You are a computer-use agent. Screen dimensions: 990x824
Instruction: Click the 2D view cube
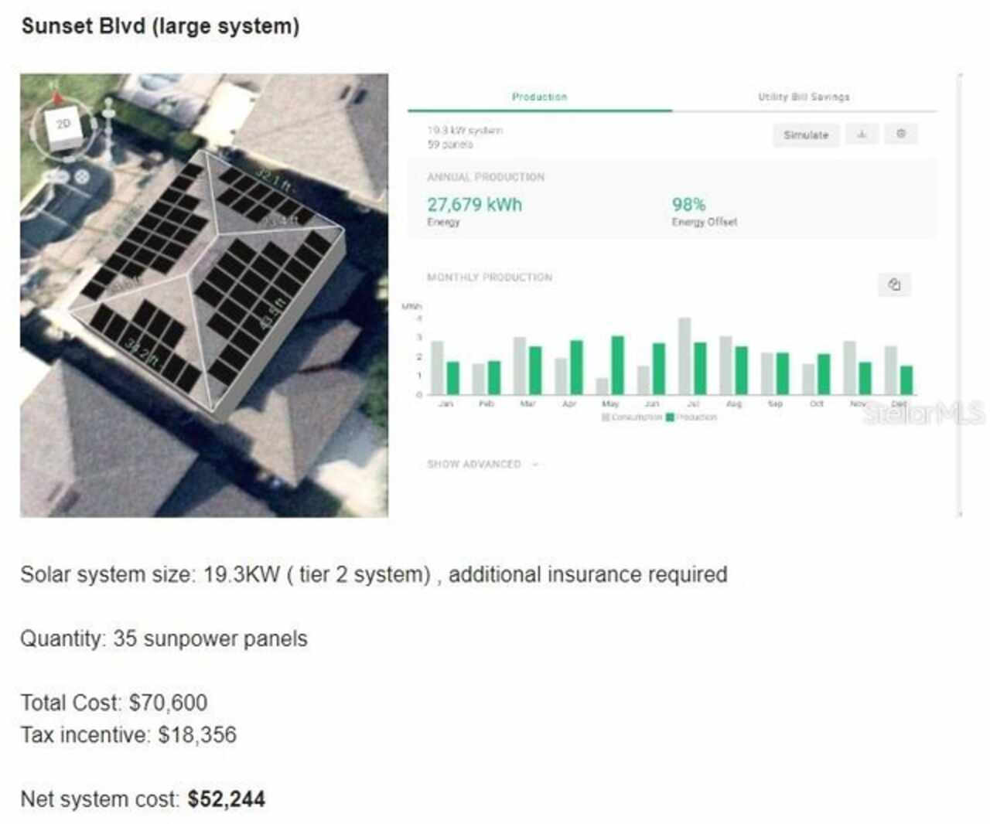[62, 126]
